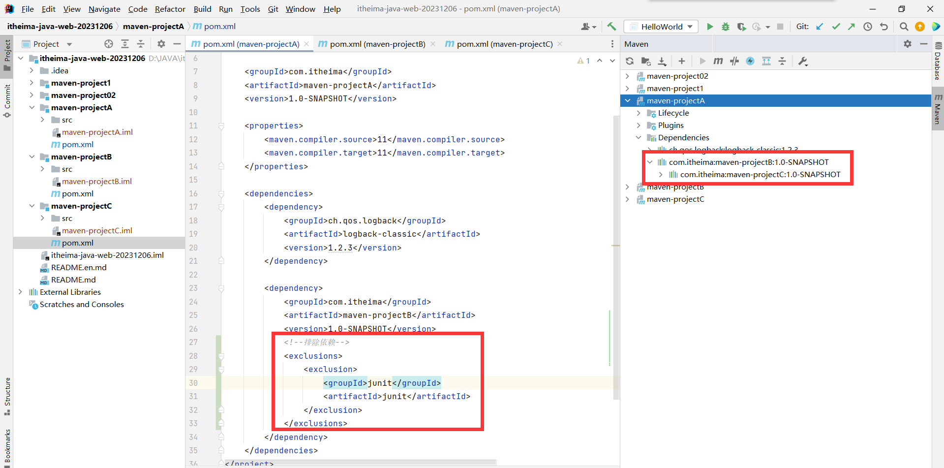Viewport: 944px width, 468px height.
Task: Add Maven project with plus icon
Action: 681,61
